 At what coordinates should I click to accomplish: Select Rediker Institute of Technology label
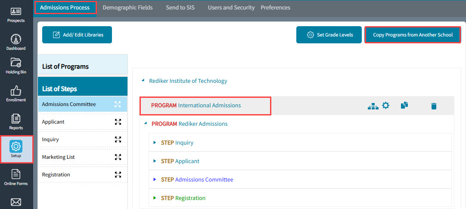click(188, 81)
